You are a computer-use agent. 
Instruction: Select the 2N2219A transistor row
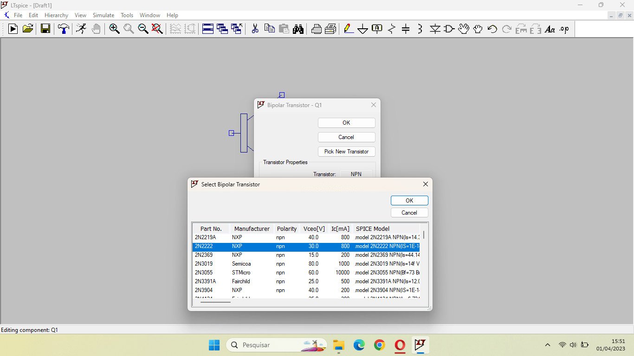[306, 237]
